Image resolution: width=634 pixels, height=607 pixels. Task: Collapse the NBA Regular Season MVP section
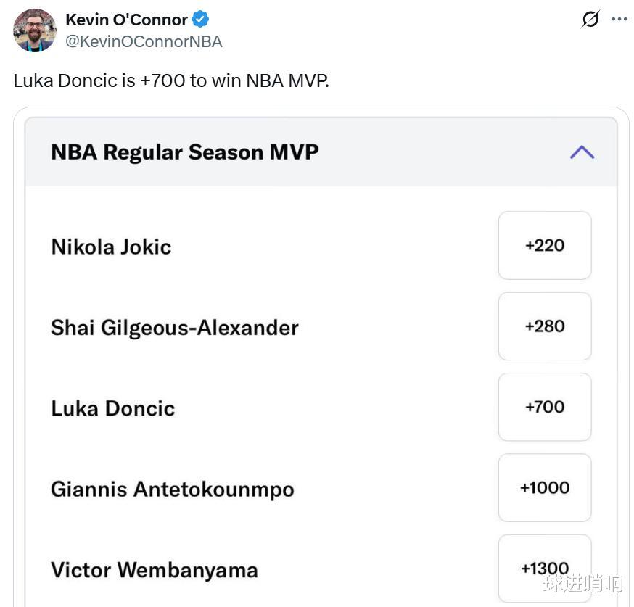tap(582, 152)
